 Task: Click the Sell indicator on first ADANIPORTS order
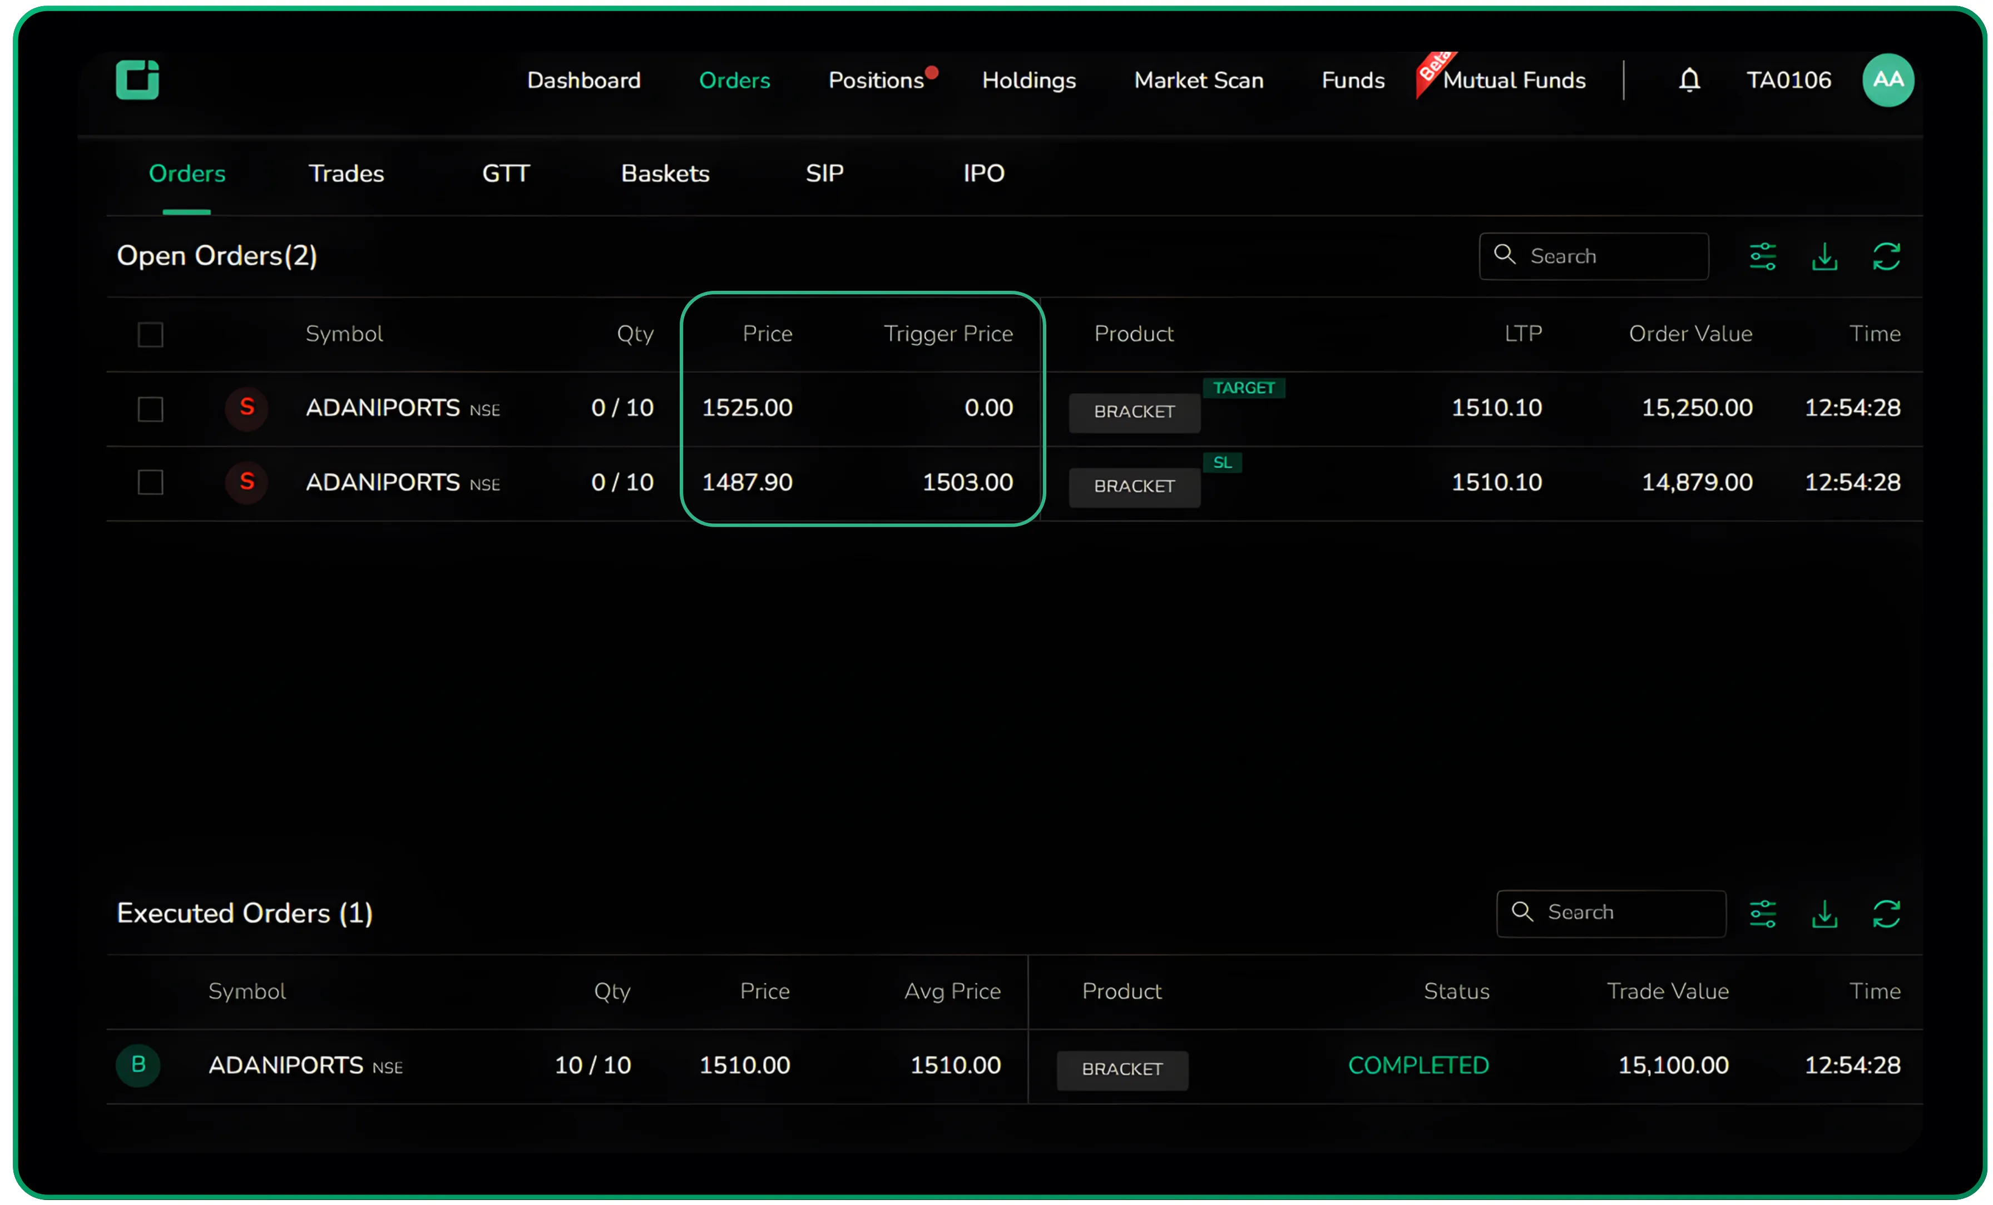pyautogui.click(x=248, y=408)
